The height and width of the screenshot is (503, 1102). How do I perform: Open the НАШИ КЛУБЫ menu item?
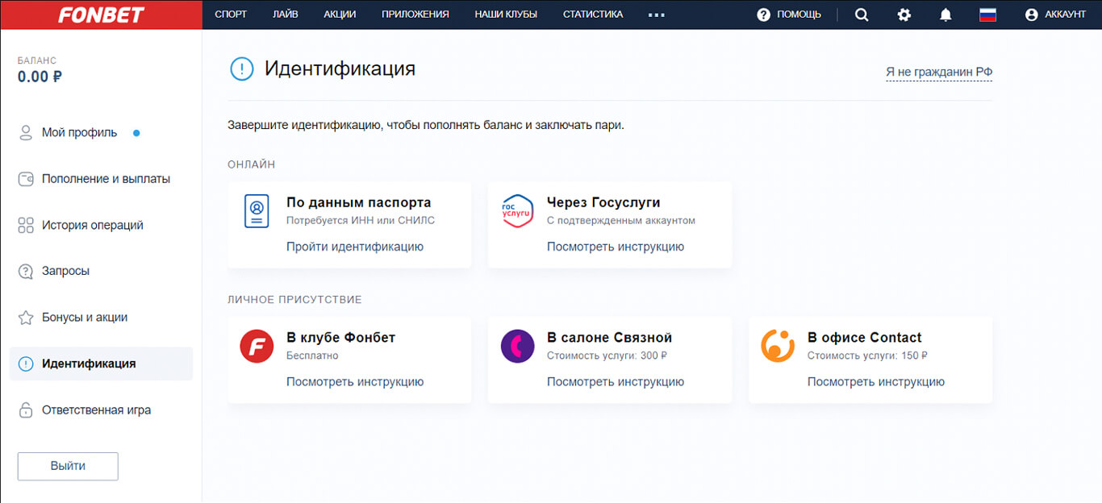point(506,15)
